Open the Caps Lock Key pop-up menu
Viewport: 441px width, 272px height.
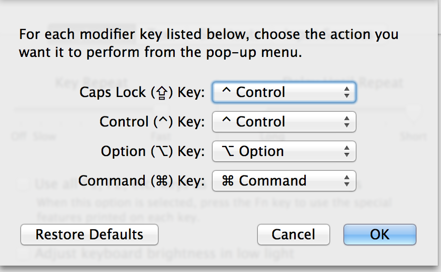(284, 92)
